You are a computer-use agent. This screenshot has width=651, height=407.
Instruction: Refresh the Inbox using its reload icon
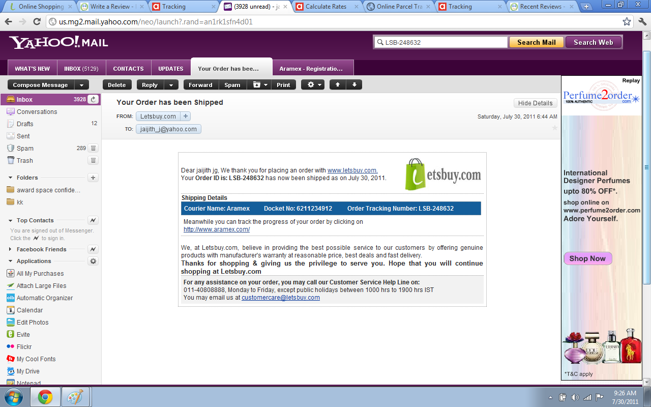(x=93, y=100)
